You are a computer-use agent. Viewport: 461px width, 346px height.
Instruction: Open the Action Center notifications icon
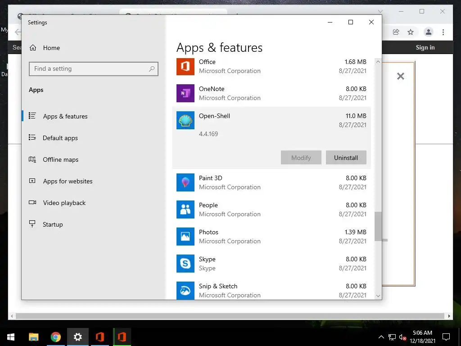coord(446,337)
